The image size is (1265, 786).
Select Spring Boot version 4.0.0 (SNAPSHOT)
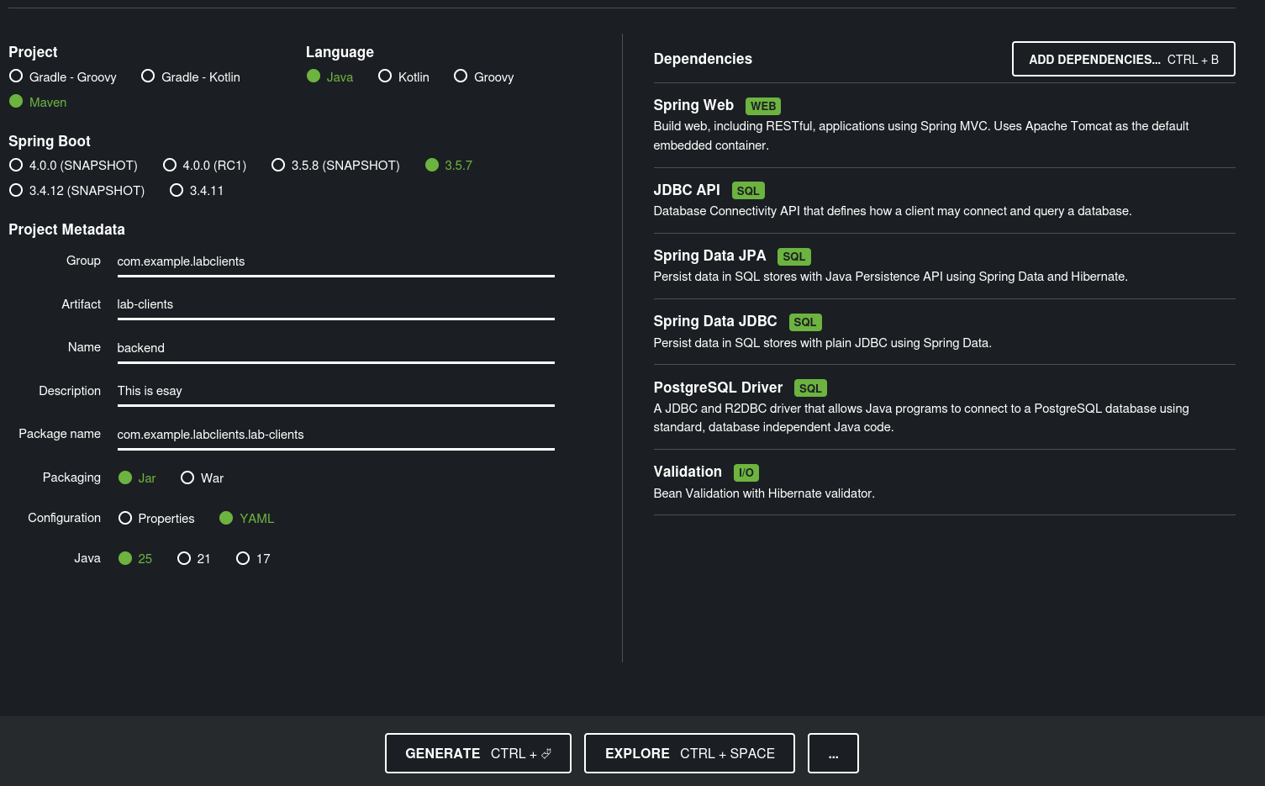tap(16, 166)
